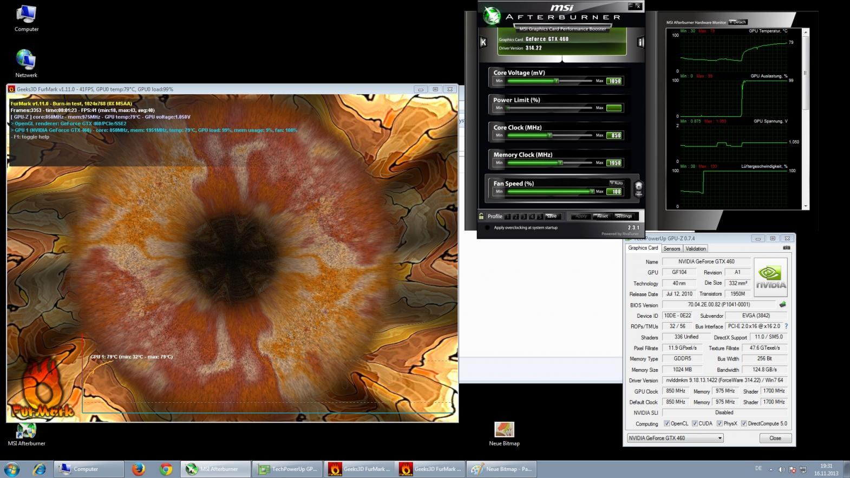Click the Detach button on Hardware Monitor
Screen dimensions: 850x478
pyautogui.click(x=738, y=22)
